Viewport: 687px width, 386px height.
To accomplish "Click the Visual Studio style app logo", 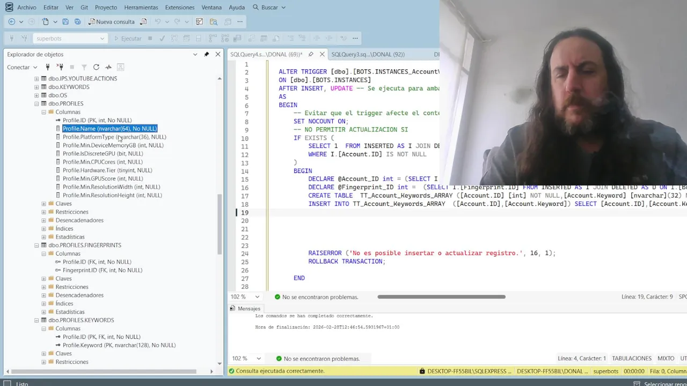I will pyautogui.click(x=9, y=7).
